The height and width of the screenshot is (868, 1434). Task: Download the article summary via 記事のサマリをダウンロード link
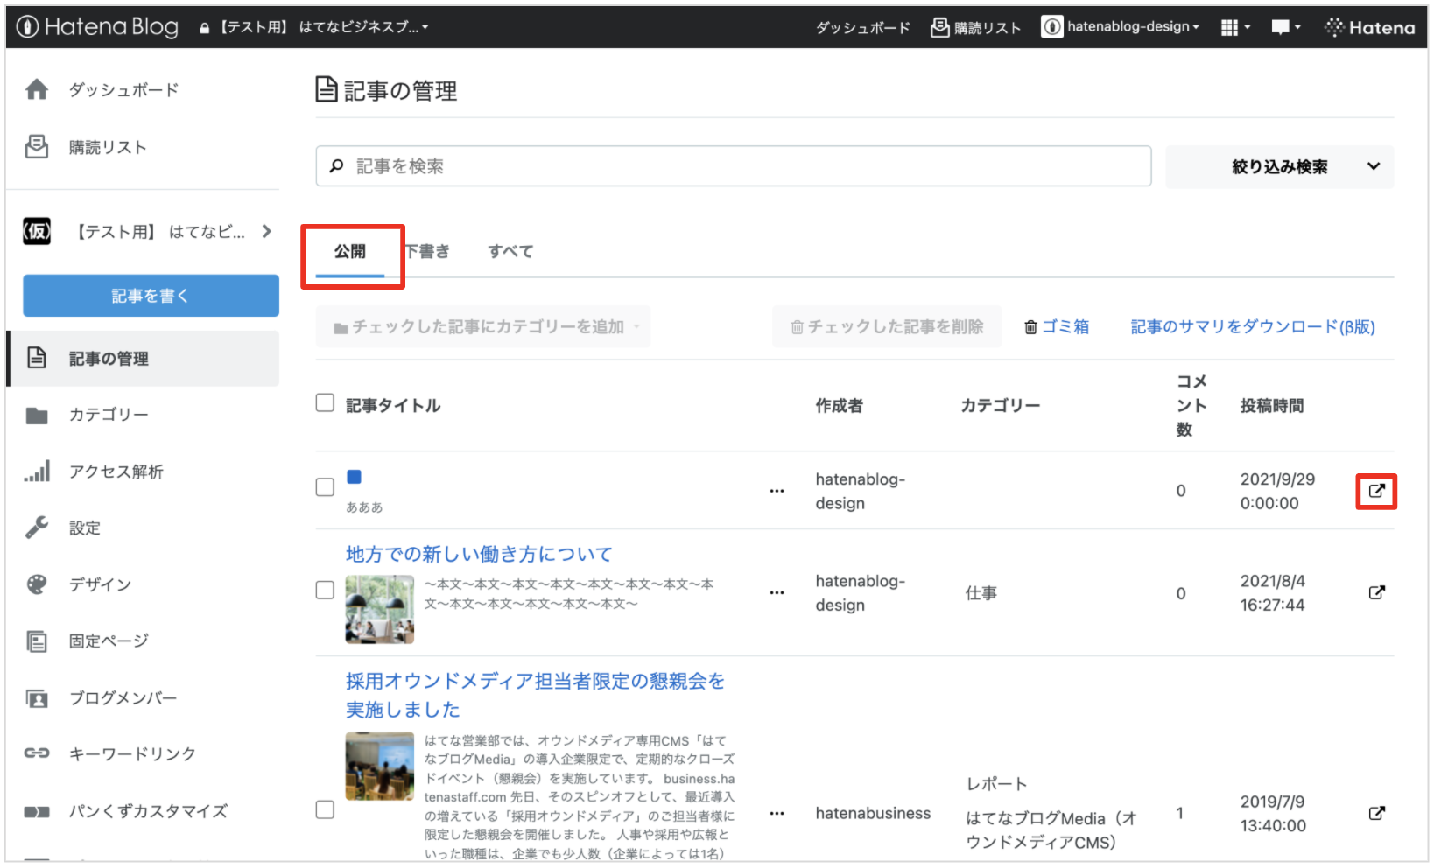1252,326
